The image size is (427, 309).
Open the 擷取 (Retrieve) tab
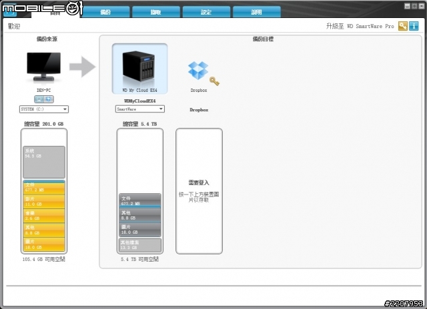click(156, 12)
